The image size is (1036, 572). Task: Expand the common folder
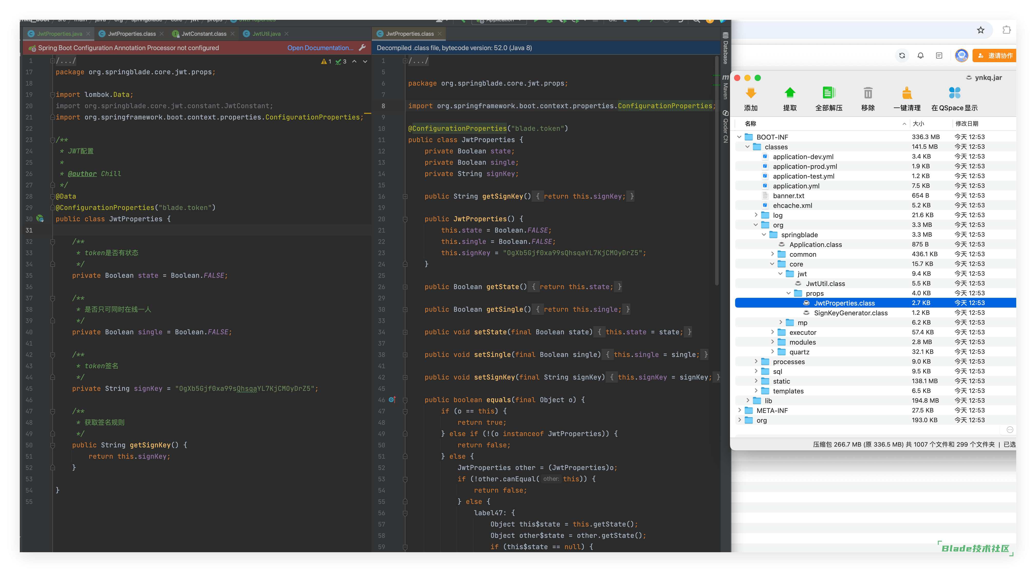coord(772,254)
